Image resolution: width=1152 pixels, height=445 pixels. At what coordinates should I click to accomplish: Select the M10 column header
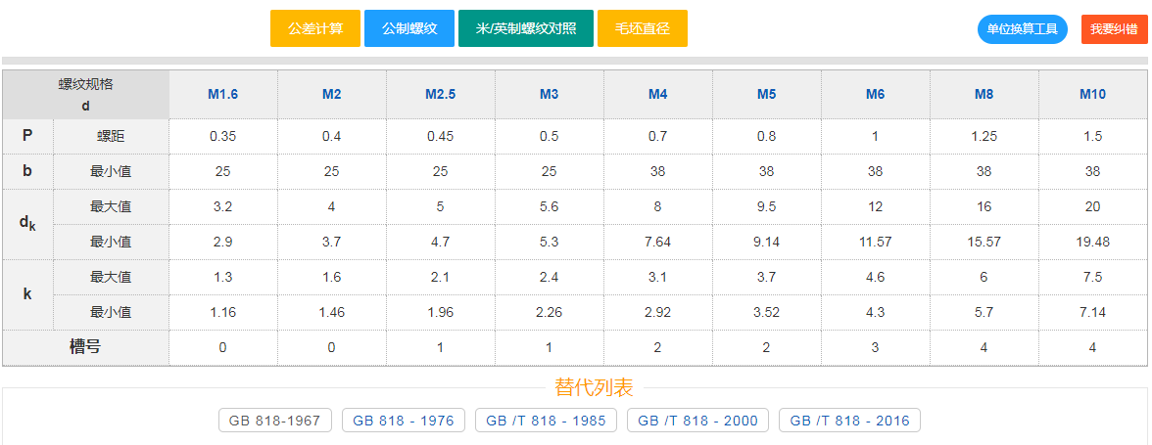[x=1093, y=95]
